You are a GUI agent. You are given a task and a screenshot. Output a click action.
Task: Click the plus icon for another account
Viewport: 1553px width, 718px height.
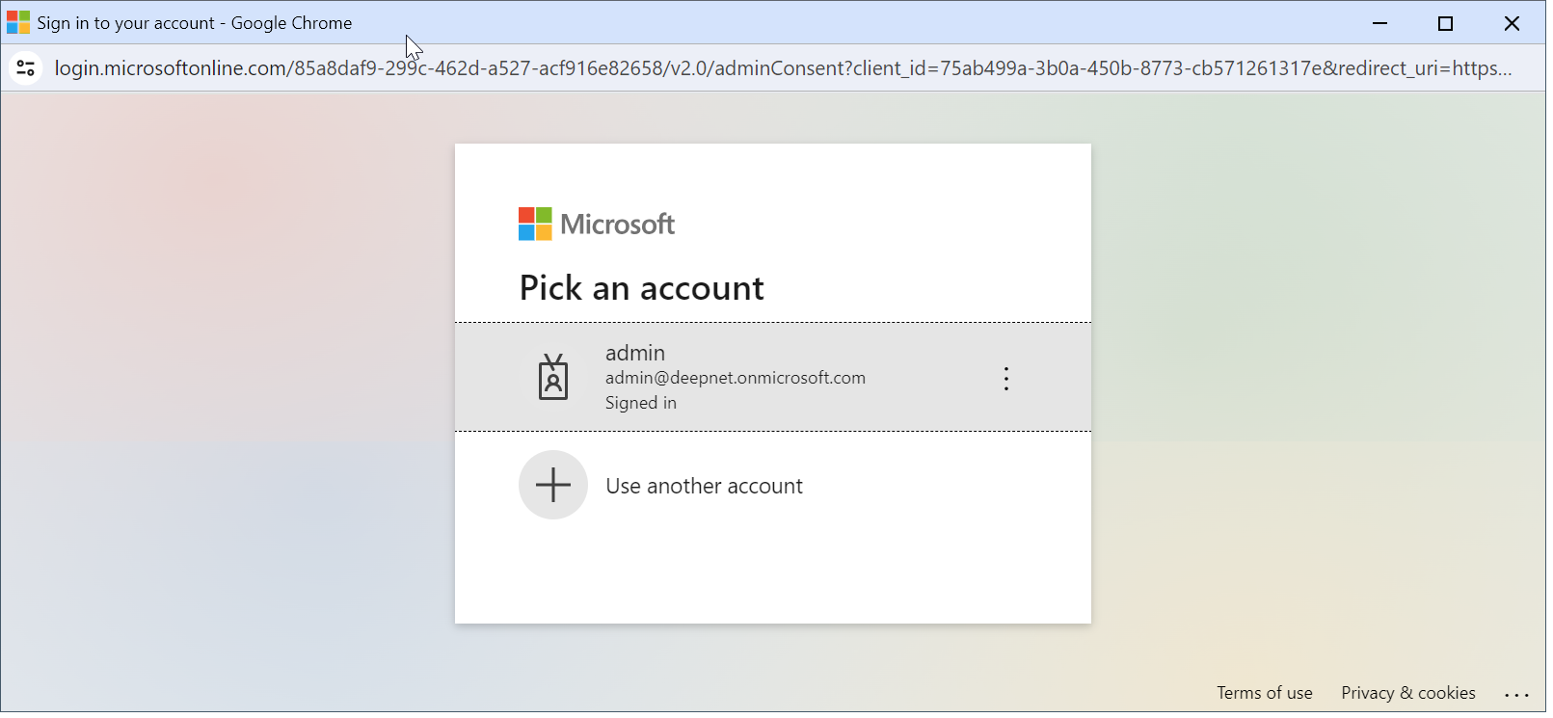coord(553,485)
